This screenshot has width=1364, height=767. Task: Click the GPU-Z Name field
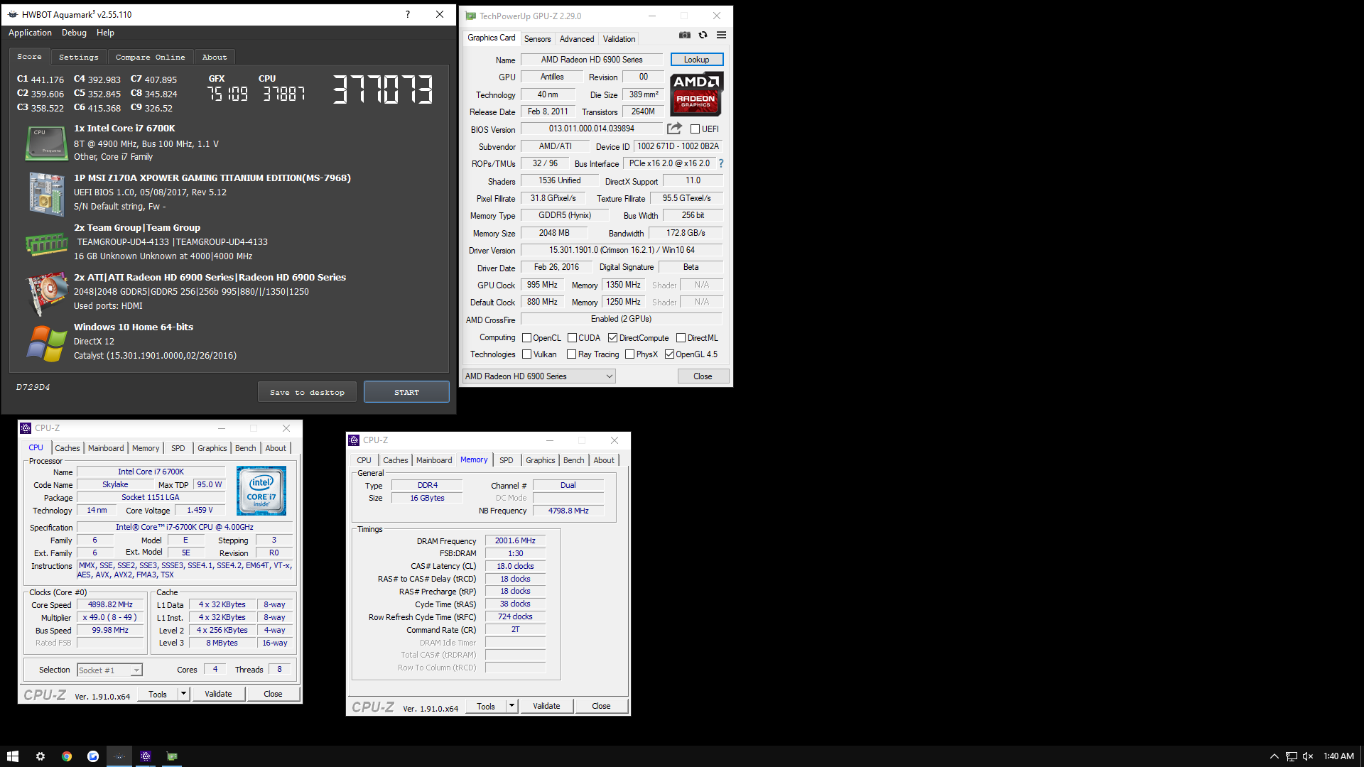592,60
